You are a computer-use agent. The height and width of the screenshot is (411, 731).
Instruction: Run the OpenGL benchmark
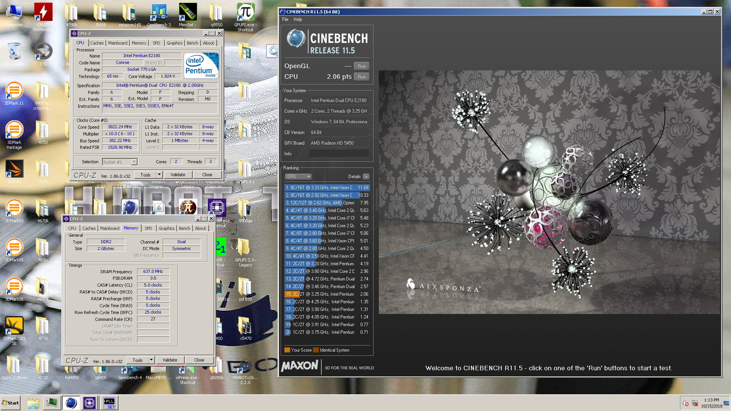pyautogui.click(x=362, y=66)
